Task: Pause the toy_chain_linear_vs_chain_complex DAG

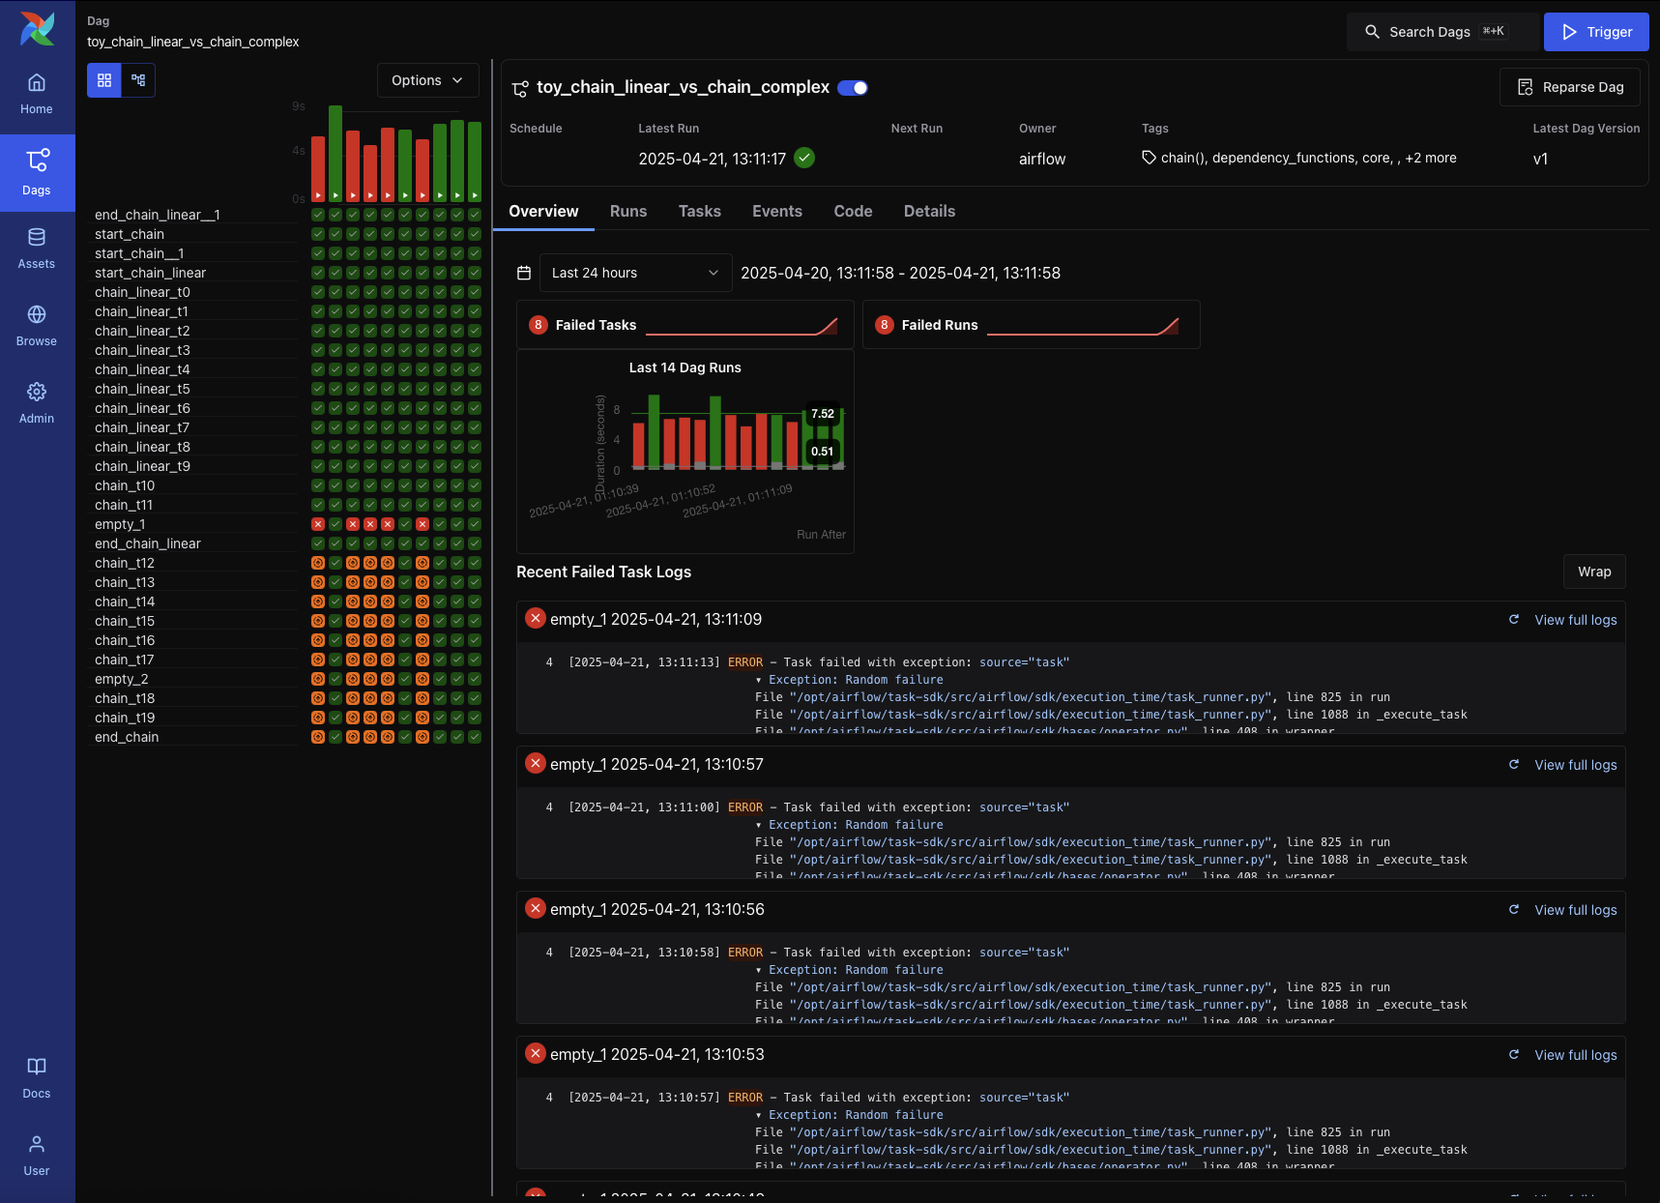Action: click(x=852, y=87)
